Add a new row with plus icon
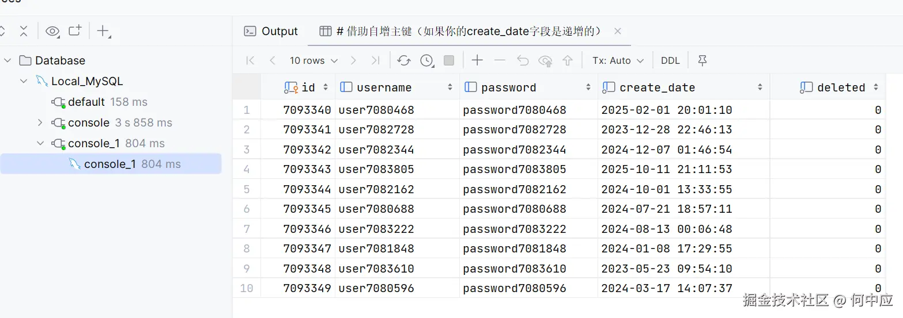 click(x=477, y=60)
